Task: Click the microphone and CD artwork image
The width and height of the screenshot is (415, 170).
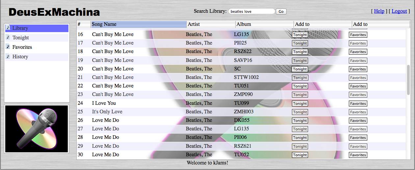Action: (x=37, y=129)
